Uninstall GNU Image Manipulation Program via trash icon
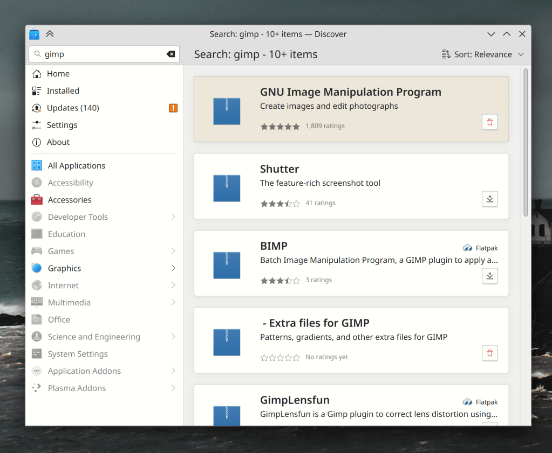The height and width of the screenshot is (453, 552). [489, 122]
